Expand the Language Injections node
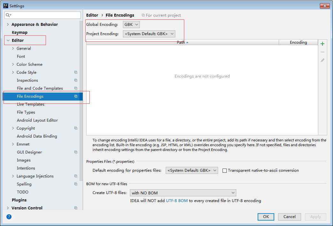Screen dimensions: 333x226 pos(13,176)
